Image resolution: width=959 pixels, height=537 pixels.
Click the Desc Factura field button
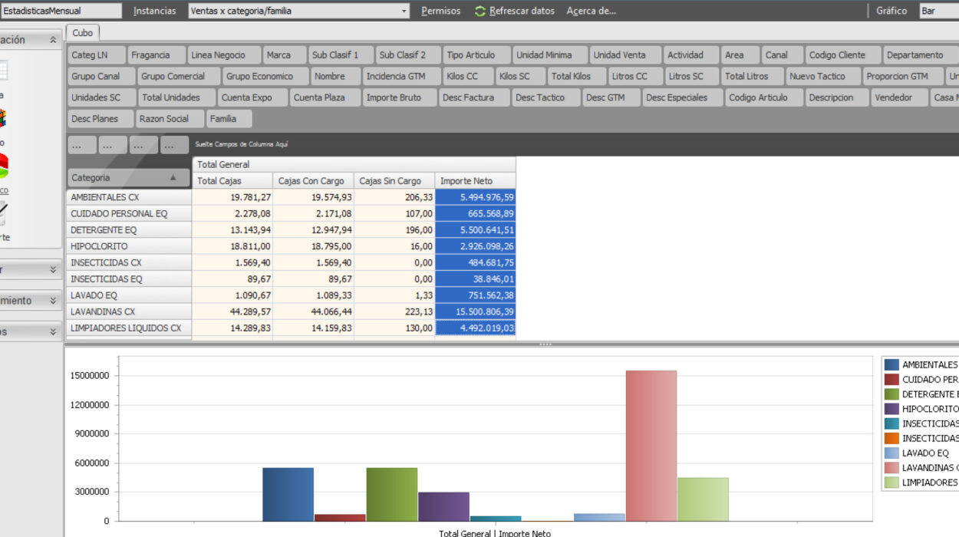click(x=473, y=98)
